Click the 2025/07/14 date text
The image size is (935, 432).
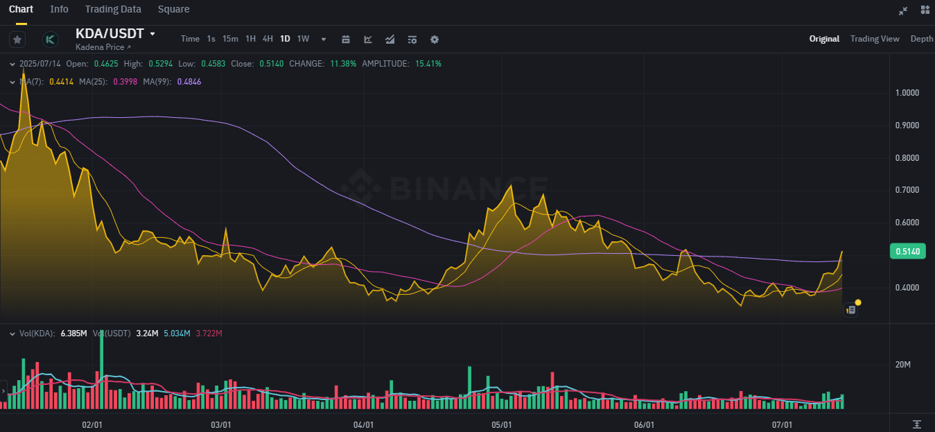click(40, 64)
